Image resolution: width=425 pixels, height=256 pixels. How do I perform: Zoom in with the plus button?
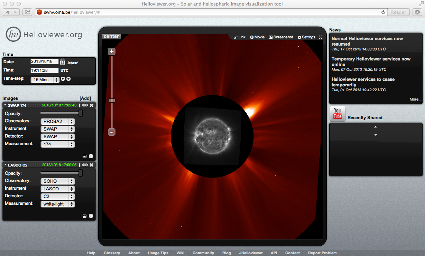coord(111,52)
